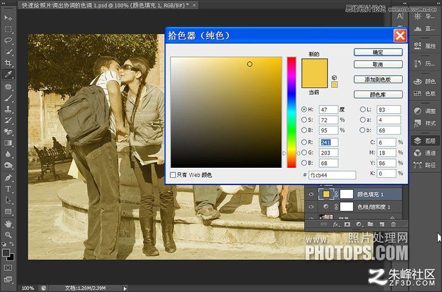The image size is (442, 292).
Task: Open the 调整 adjustments panel
Action: [x=425, y=111]
